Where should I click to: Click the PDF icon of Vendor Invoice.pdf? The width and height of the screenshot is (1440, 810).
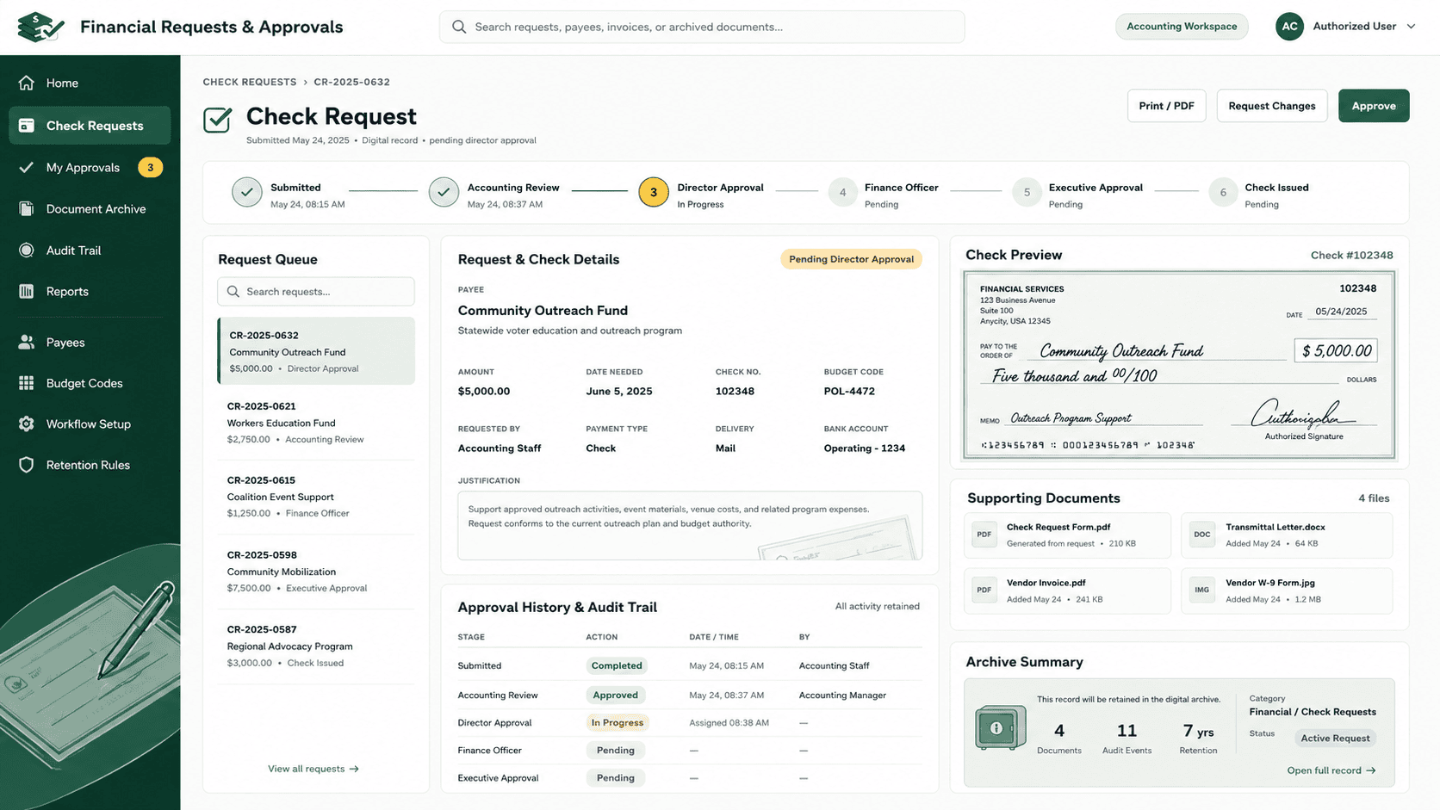coord(984,590)
